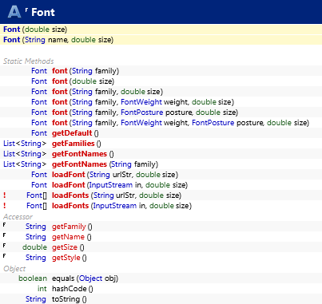Click final 'F' marker beside getName

(4, 235)
